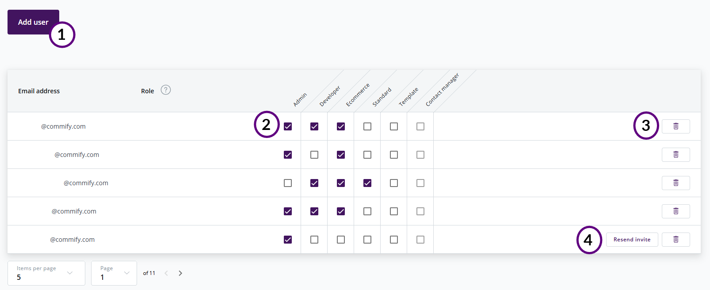Viewport: 710px width, 290px height.
Task: Enable Developer role for the last user
Action: pyautogui.click(x=314, y=239)
